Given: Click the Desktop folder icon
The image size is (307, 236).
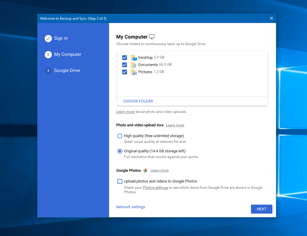Looking at the screenshot, I should [x=134, y=58].
